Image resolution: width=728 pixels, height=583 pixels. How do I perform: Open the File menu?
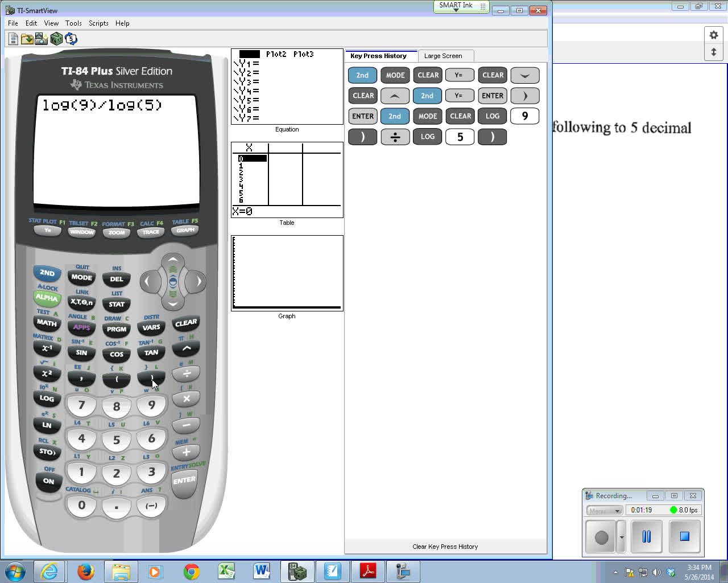(x=13, y=23)
